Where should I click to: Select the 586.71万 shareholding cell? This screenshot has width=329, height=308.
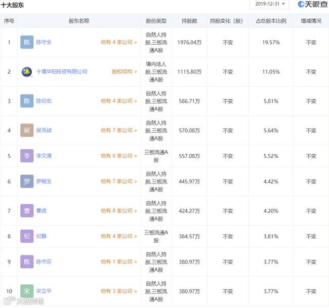tap(189, 101)
